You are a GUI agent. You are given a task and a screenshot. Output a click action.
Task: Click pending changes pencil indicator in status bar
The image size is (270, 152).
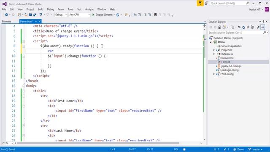(226, 149)
